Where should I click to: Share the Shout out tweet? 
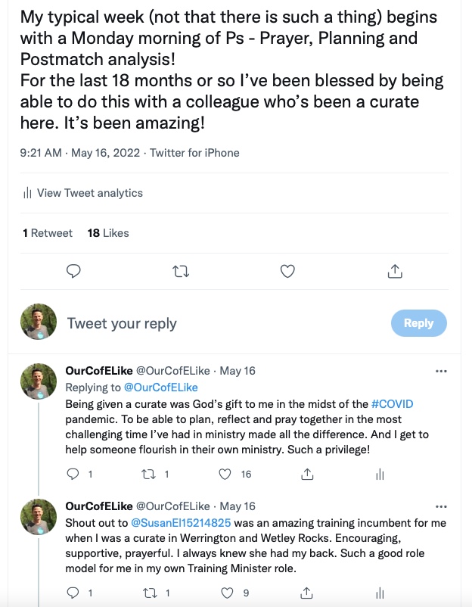click(x=308, y=593)
